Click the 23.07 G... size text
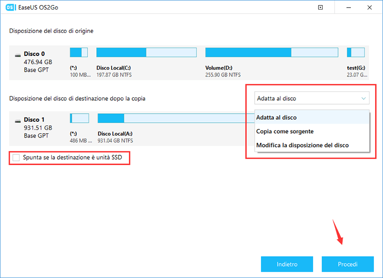The width and height of the screenshot is (383, 278). click(357, 75)
